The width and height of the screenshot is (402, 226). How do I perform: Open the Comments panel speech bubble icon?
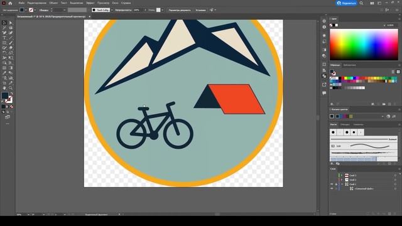[324, 93]
